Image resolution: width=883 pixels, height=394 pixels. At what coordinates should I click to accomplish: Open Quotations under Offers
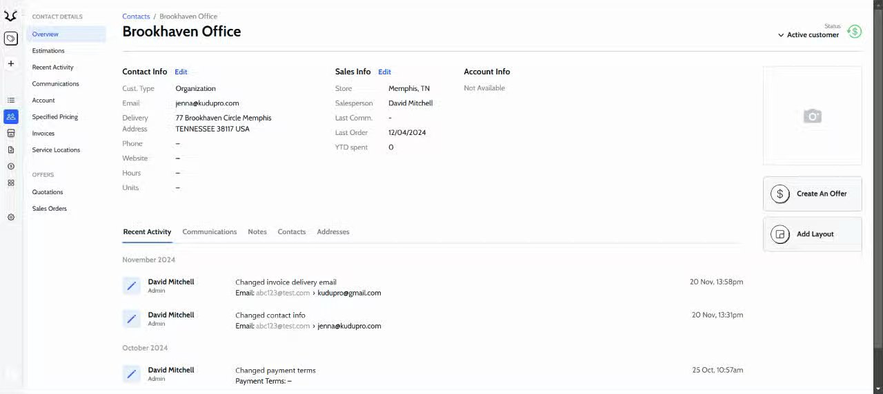point(48,192)
